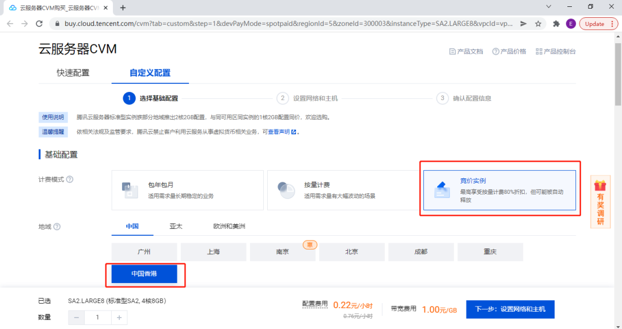Open 产品价格 link
Screen dimensions: 622x329
[x=509, y=52]
